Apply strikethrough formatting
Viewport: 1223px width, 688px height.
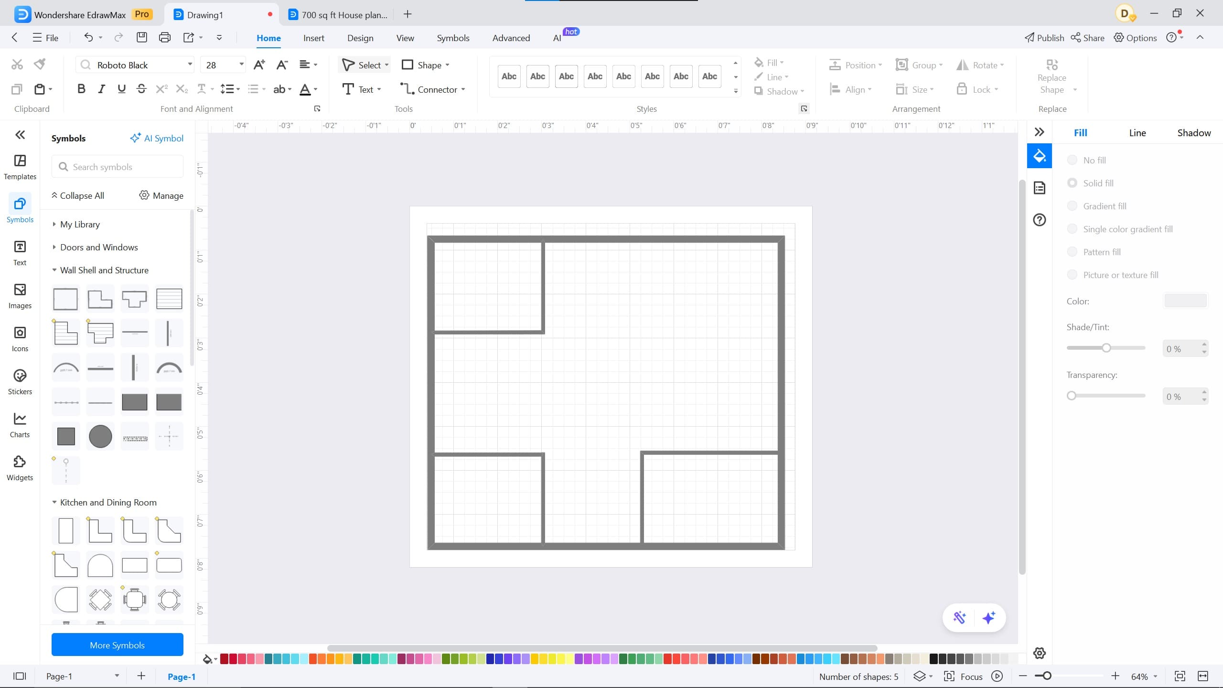click(x=141, y=89)
